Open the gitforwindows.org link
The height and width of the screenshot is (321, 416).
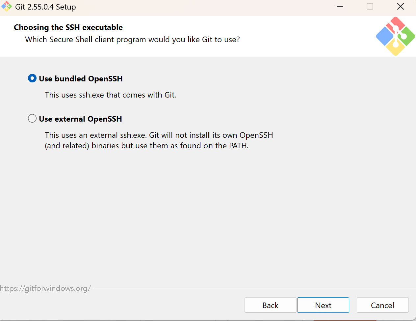[x=45, y=288]
